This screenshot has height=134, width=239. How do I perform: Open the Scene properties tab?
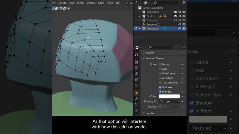(x=137, y=80)
